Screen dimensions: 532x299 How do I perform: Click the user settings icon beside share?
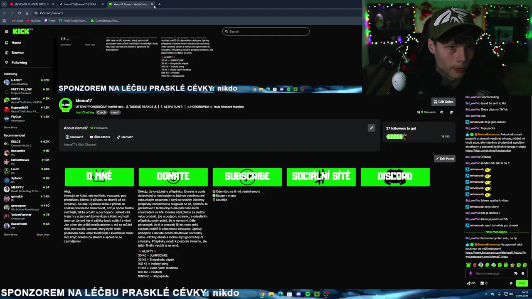pos(451,112)
